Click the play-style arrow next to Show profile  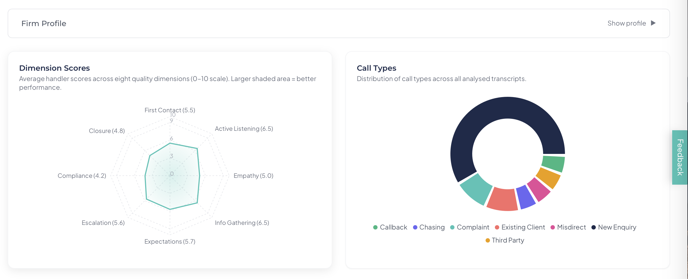(x=653, y=23)
